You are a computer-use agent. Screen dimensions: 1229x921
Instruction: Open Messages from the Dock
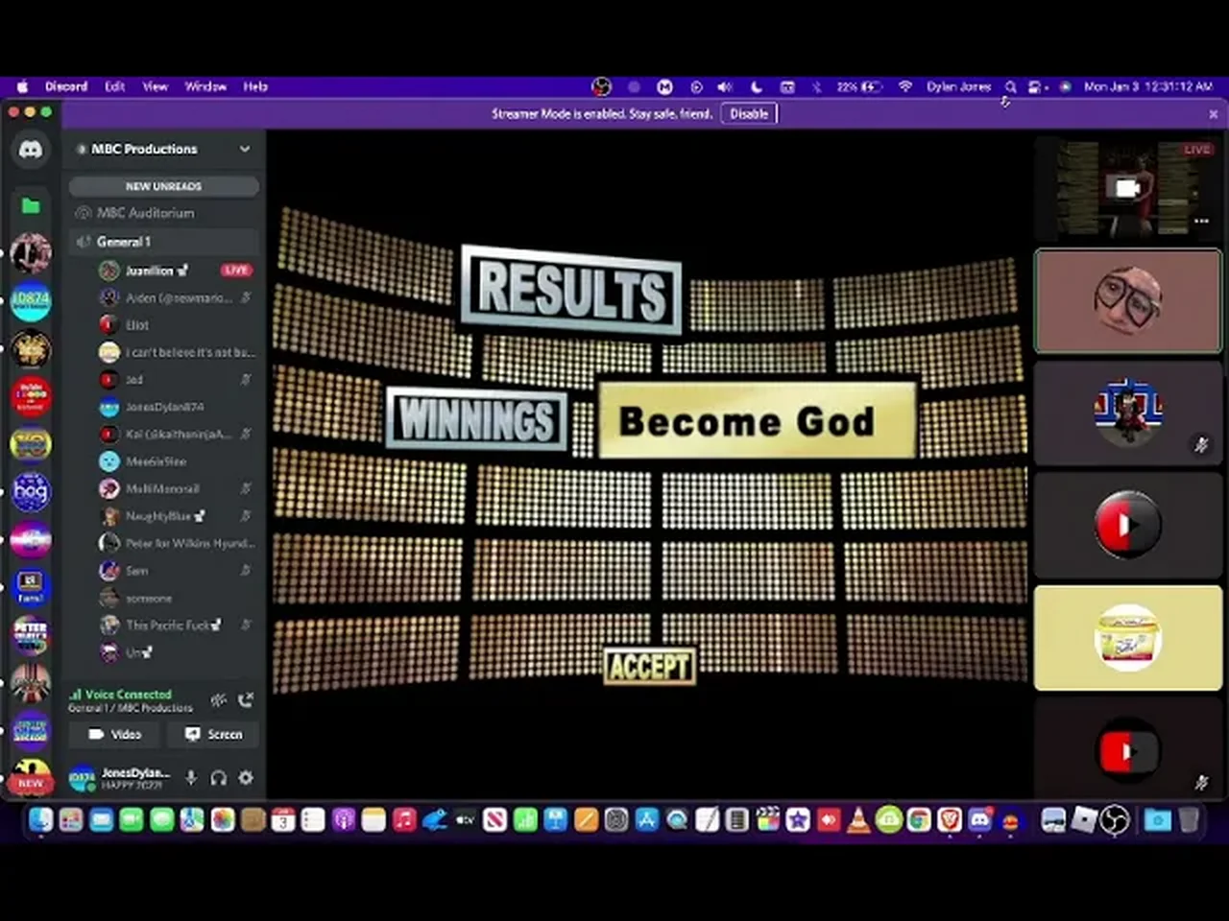click(162, 820)
